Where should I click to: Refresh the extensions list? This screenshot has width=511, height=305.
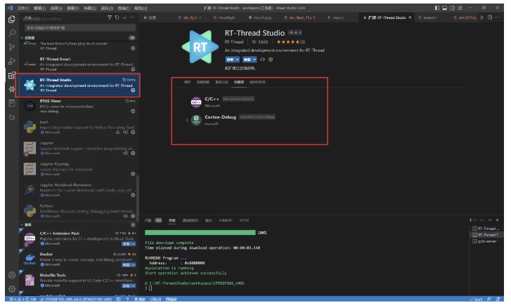[x=117, y=18]
